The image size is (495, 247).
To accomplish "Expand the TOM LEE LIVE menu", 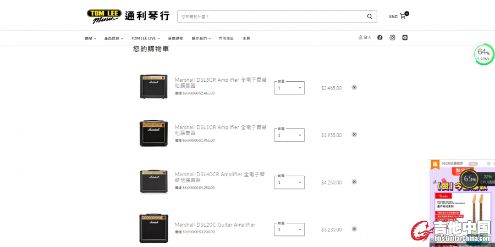I will (x=146, y=38).
